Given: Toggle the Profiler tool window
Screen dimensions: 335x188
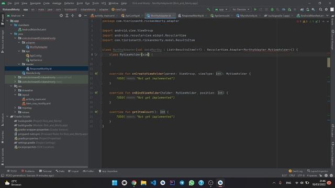Looking at the screenshot, I should point(88,171).
